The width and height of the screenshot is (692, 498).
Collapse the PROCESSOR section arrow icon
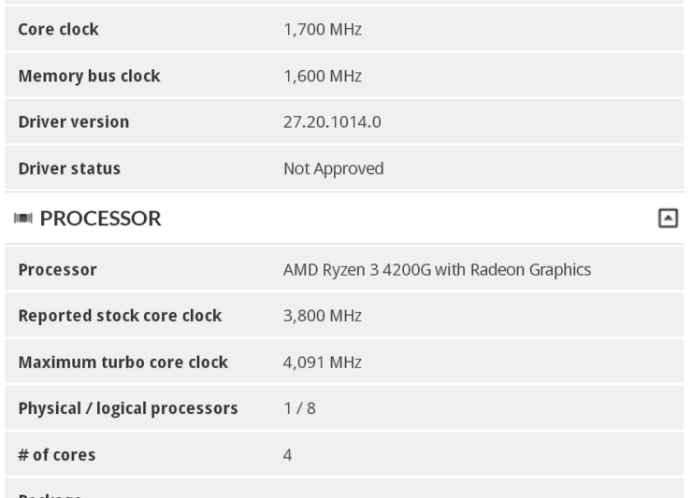pos(668,219)
